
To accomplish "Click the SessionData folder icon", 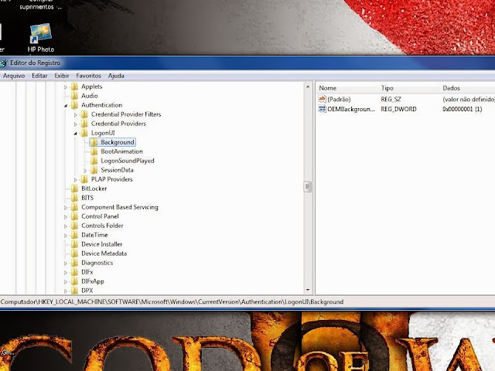I will [x=94, y=170].
